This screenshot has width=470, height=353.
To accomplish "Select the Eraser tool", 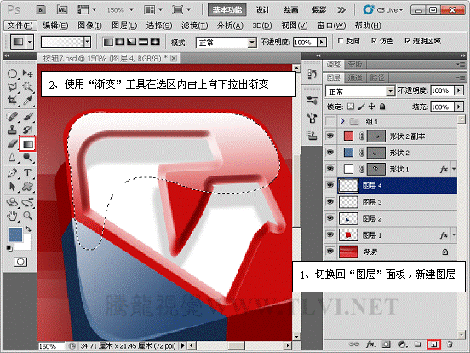I will point(12,143).
